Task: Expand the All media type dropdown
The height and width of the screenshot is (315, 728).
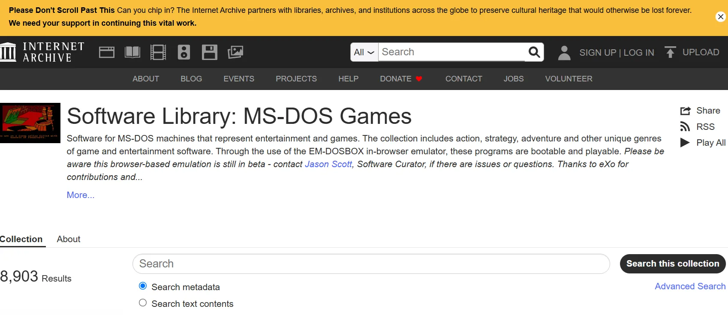Action: (364, 52)
